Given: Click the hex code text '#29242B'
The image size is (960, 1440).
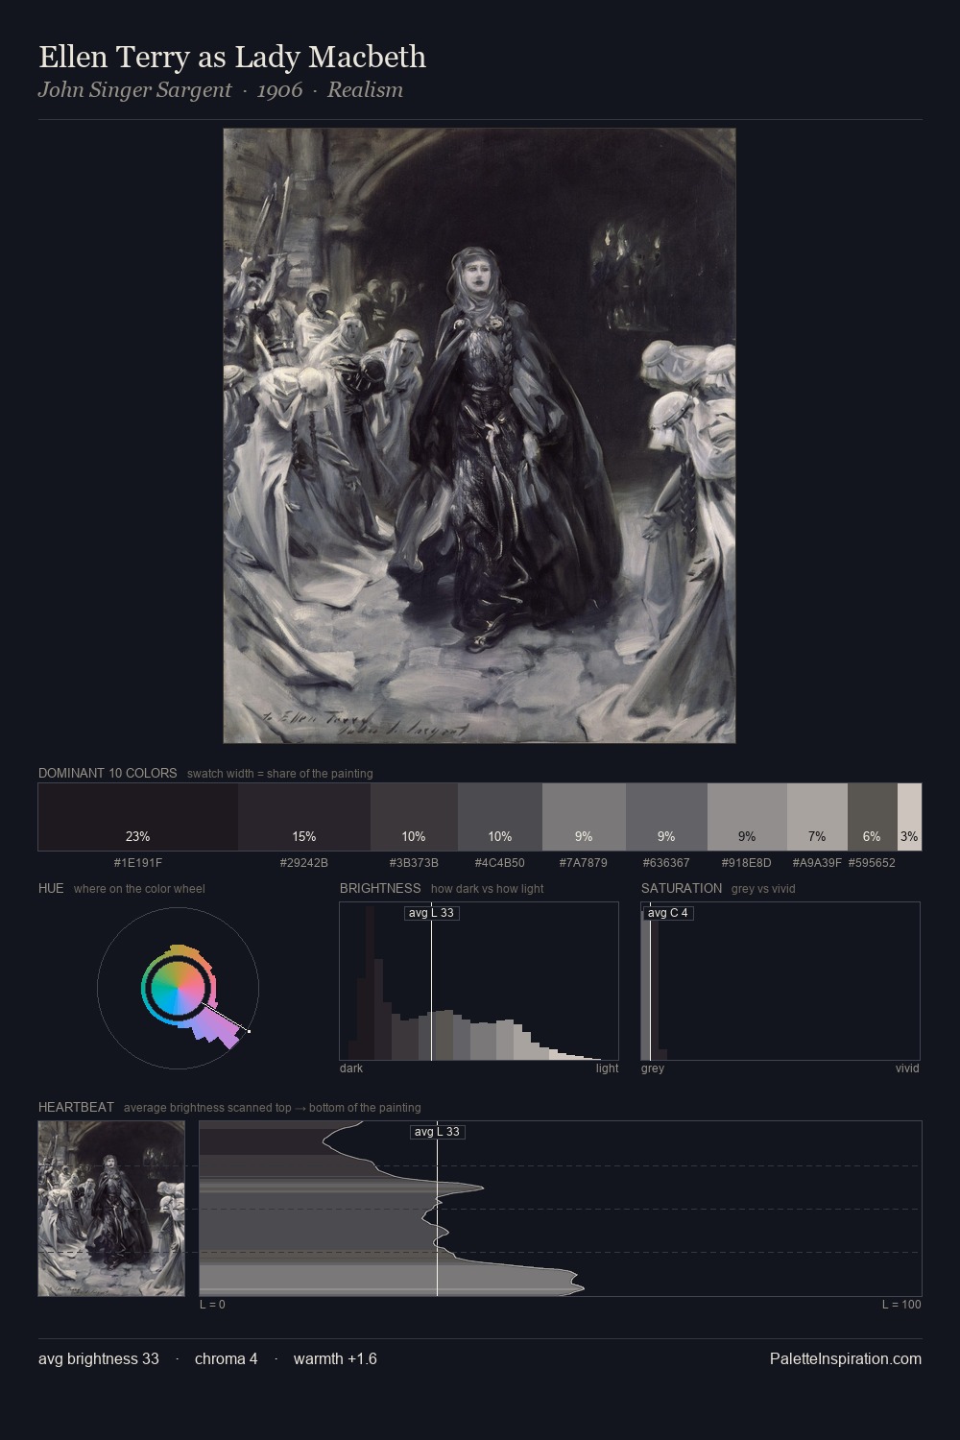Looking at the screenshot, I should pos(304,862).
